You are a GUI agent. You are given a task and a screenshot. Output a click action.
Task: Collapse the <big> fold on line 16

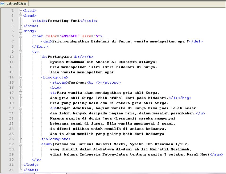click(x=21, y=88)
